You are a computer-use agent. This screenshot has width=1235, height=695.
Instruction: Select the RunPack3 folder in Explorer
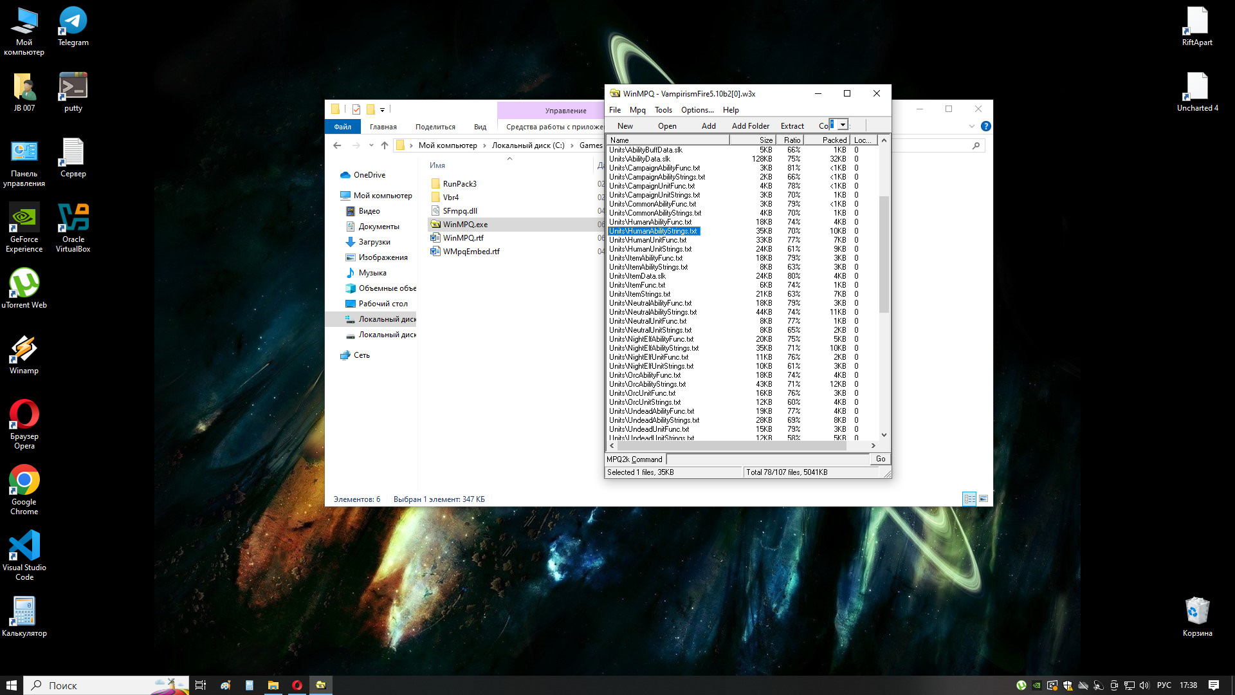pos(459,184)
